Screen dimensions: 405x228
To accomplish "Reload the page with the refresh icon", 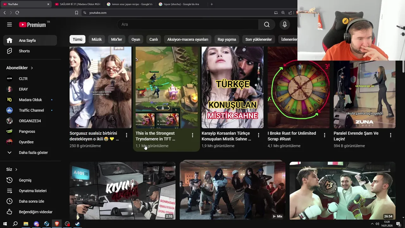I will point(17,13).
